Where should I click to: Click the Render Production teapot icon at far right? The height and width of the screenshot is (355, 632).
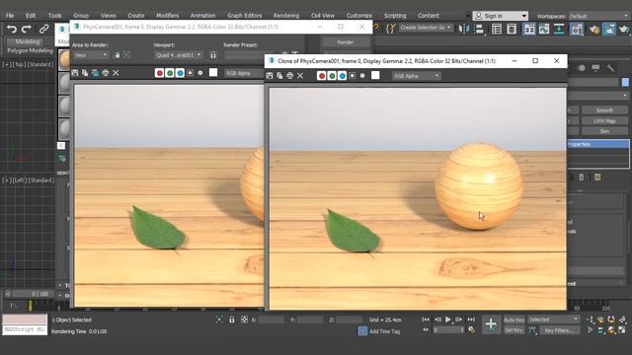[x=624, y=29]
